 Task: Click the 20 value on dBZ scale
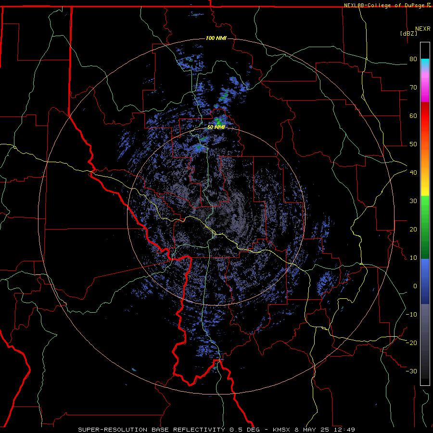pyautogui.click(x=413, y=229)
